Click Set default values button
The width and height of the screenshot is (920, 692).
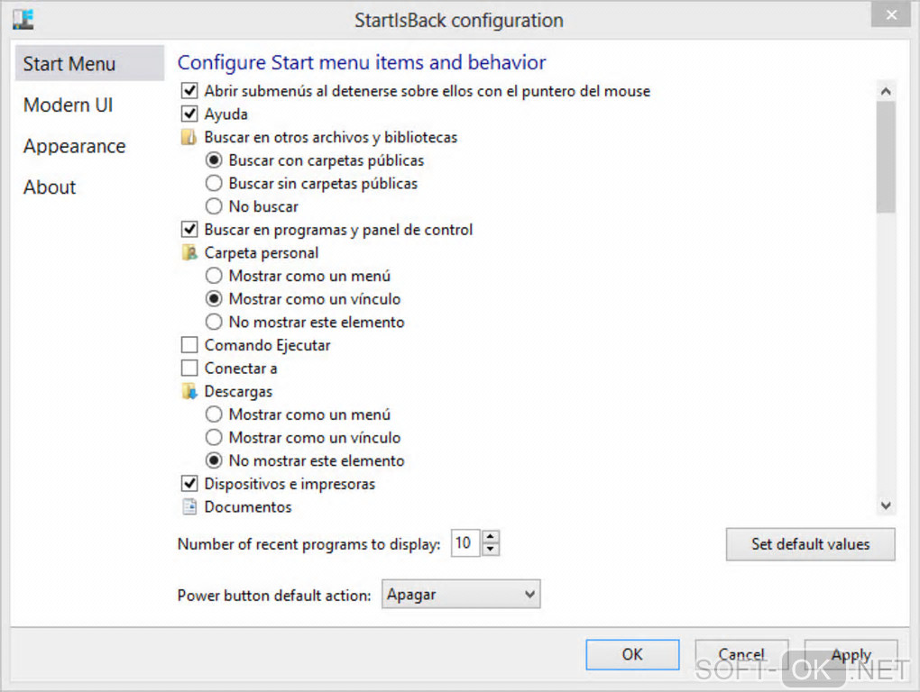tap(810, 544)
